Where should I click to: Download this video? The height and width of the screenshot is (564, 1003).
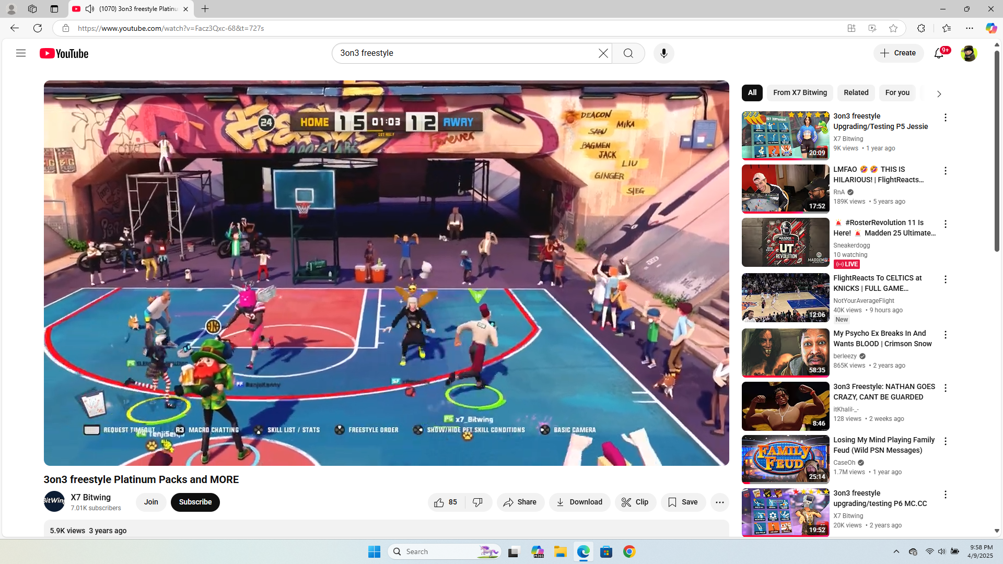(579, 502)
